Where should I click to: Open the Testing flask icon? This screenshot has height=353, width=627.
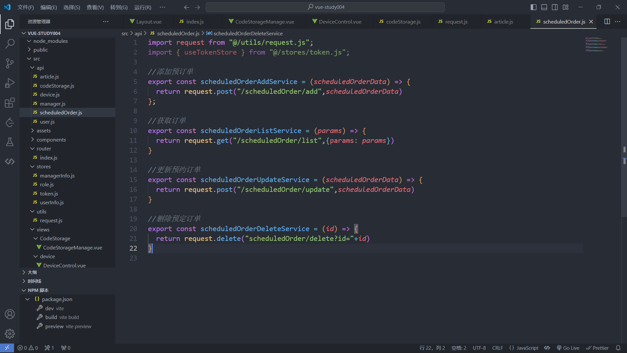pos(10,142)
